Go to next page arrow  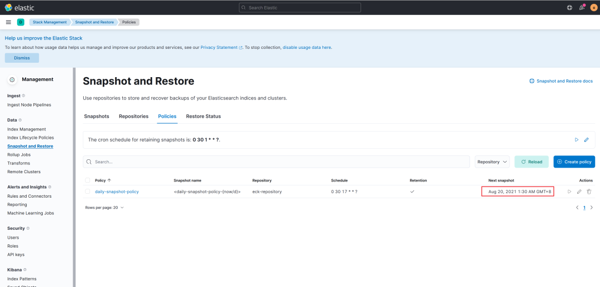(592, 208)
